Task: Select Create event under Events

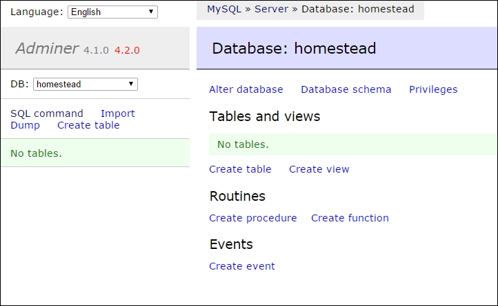Action: 241,266
